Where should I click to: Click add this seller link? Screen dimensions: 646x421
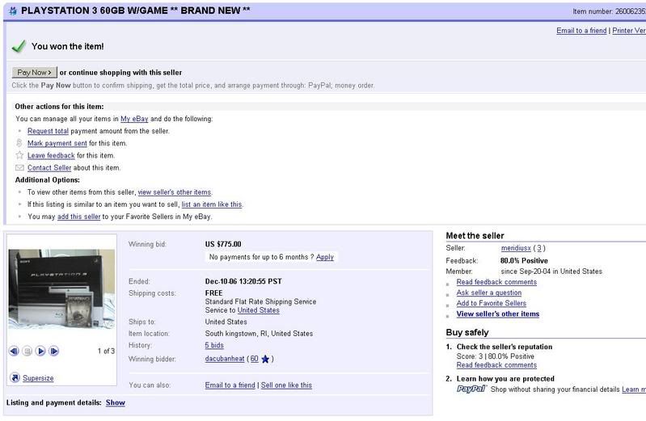[x=78, y=217]
